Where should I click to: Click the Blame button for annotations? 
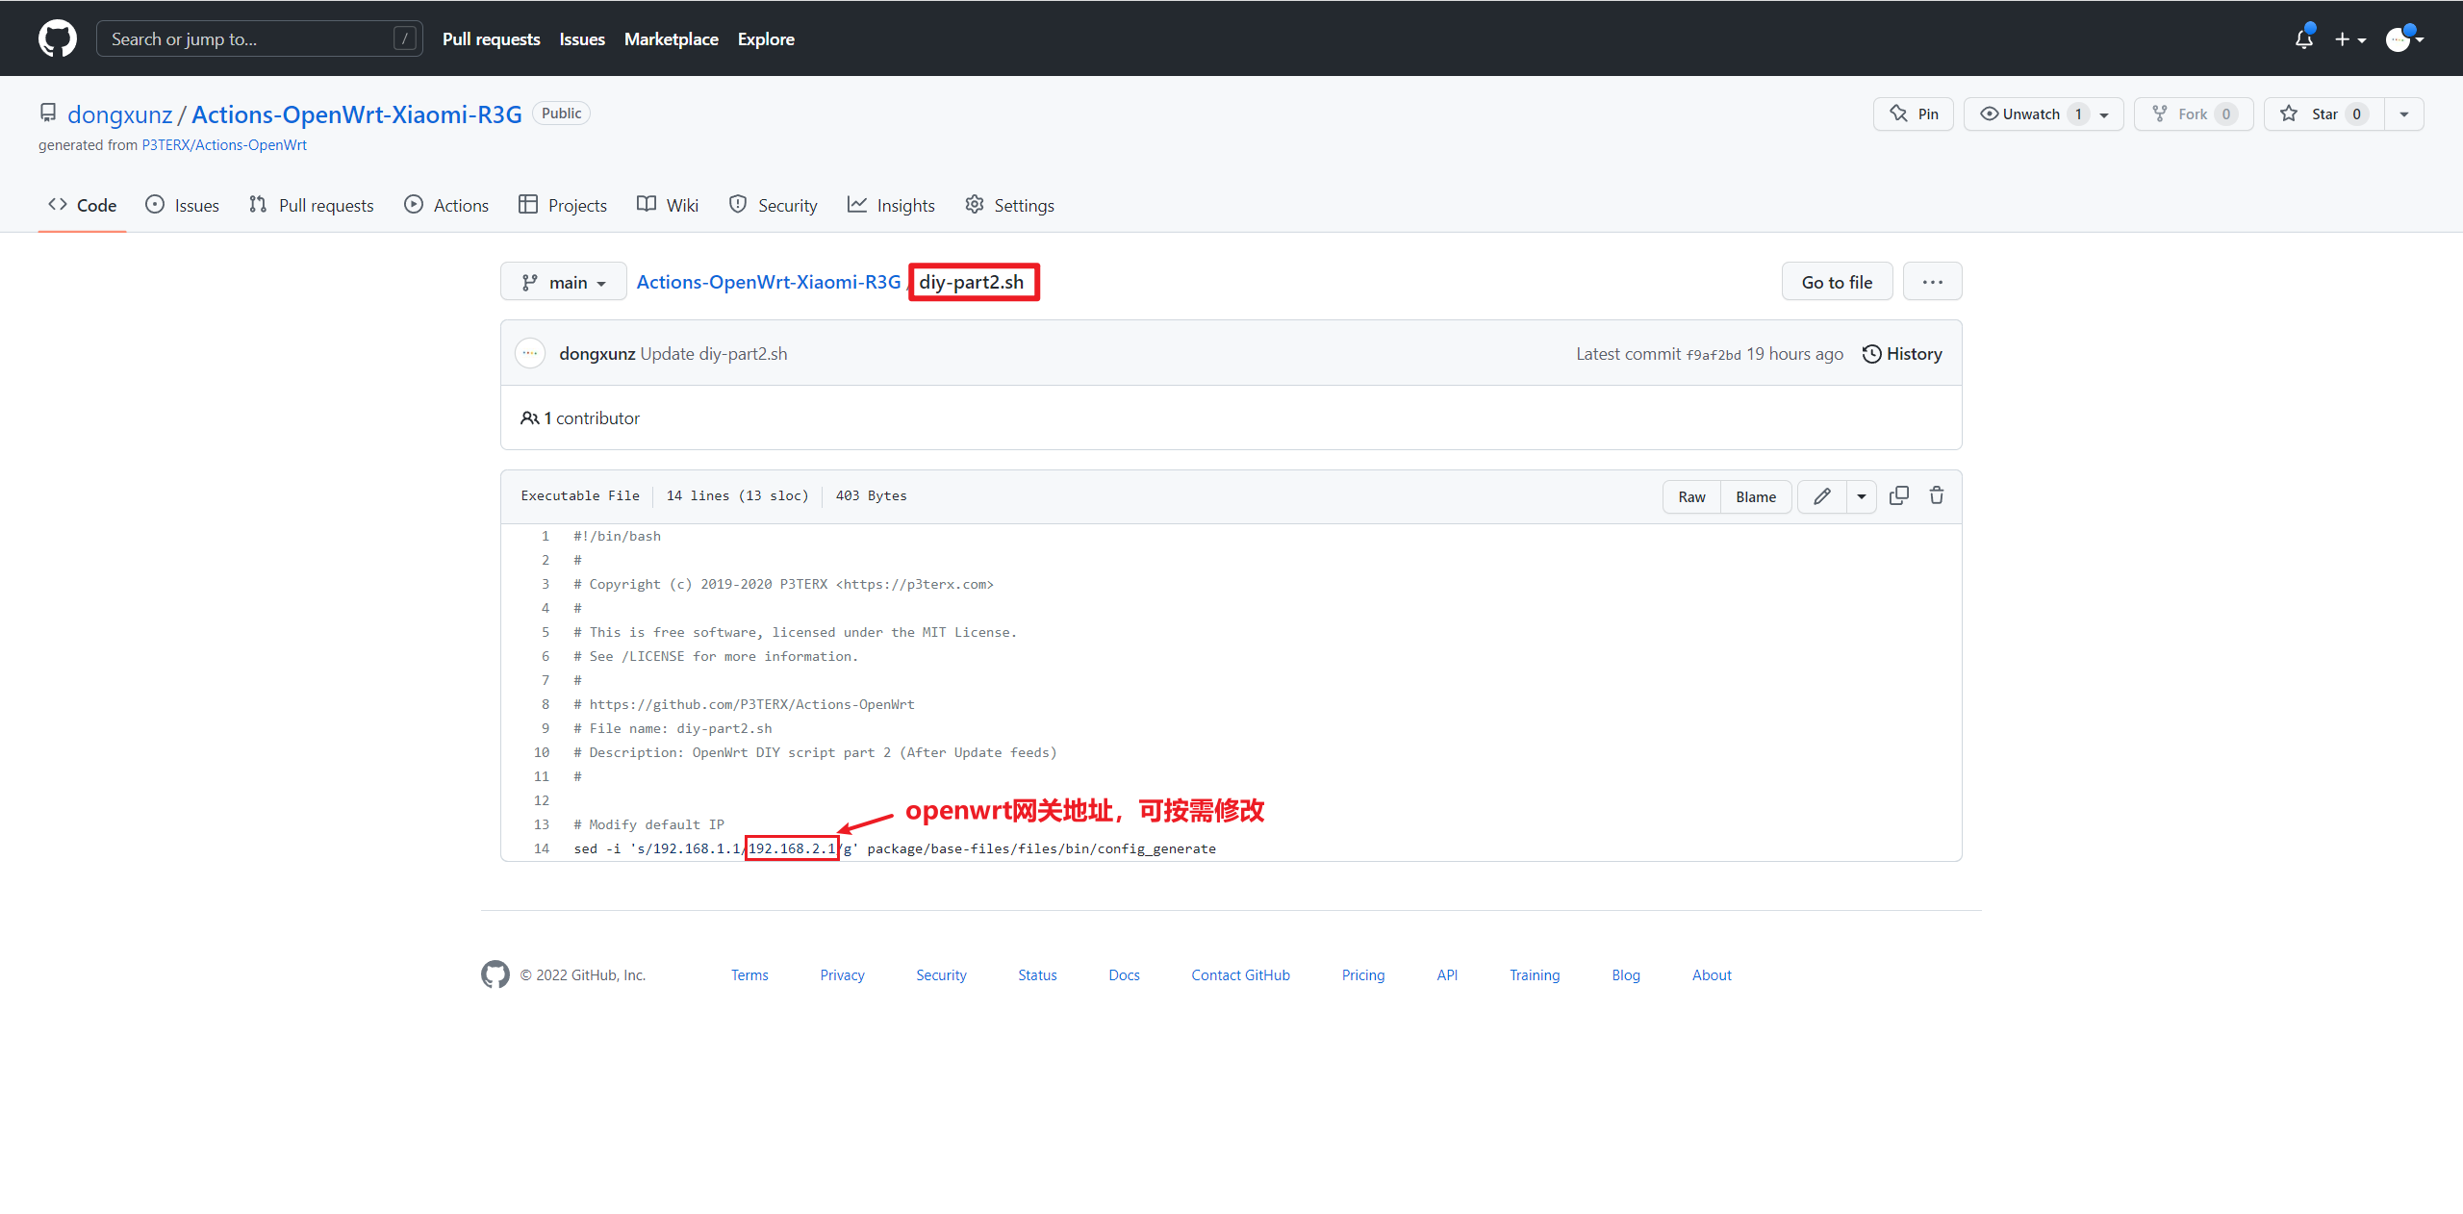[1756, 496]
